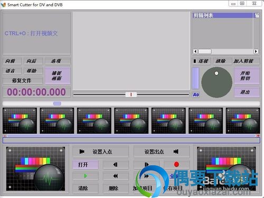Click the 00:00:00.000 timecode display
Image resolution: width=264 pixels, height=198 pixels.
click(36, 92)
